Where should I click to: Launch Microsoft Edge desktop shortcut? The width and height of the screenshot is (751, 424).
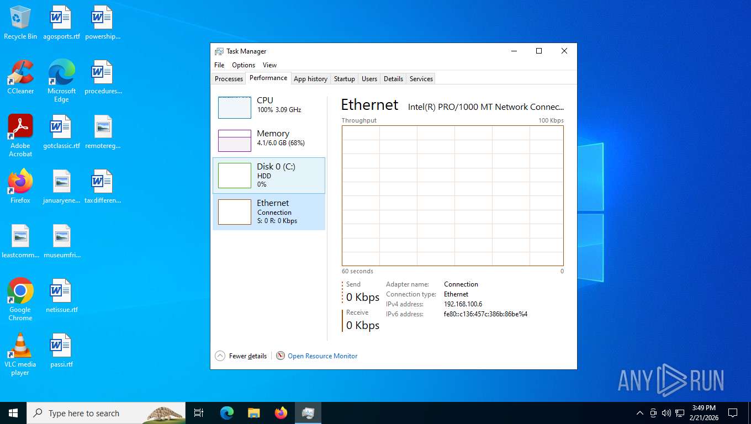61,81
